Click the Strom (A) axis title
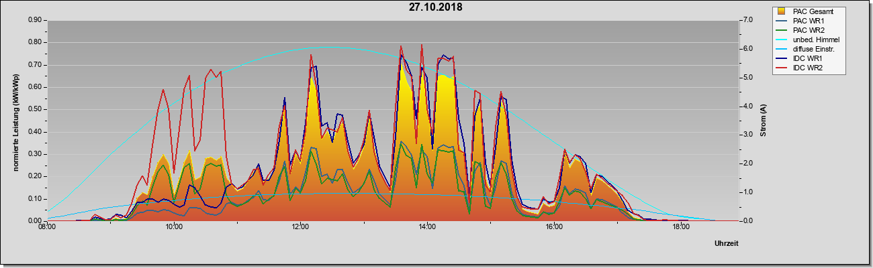This screenshot has width=873, height=268. click(x=763, y=121)
